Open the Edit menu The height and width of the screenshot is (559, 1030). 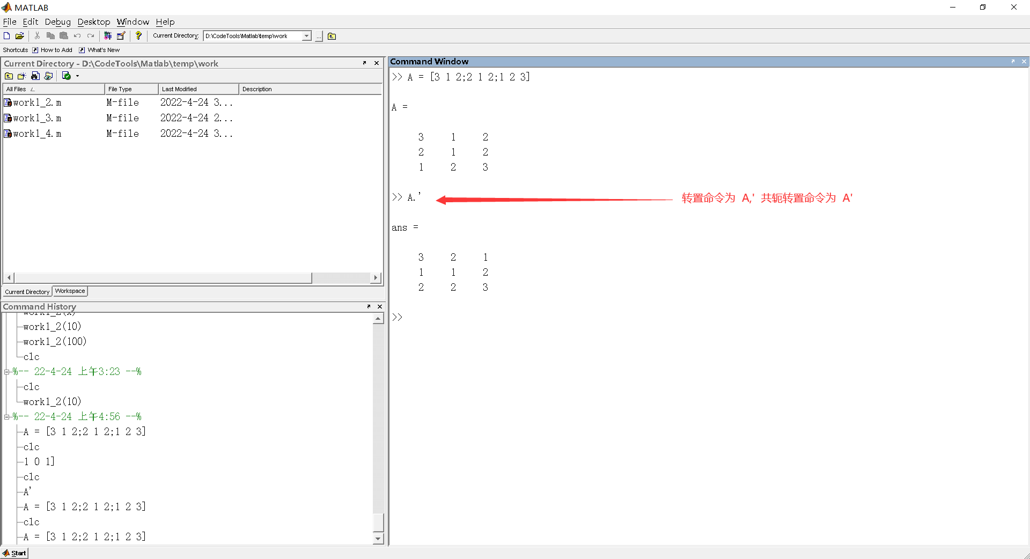coord(31,22)
